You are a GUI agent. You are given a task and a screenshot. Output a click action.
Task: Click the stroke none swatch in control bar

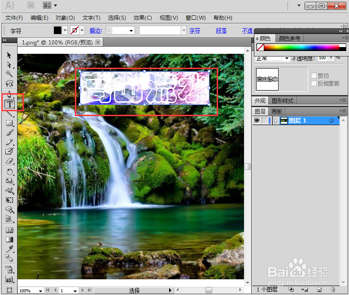tap(75, 30)
